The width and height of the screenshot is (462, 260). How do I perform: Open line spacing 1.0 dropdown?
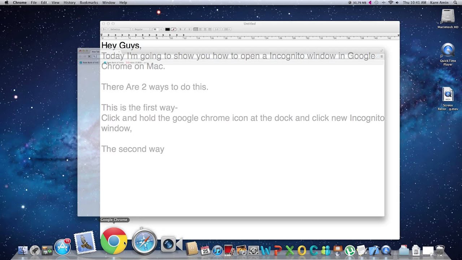click(x=218, y=29)
